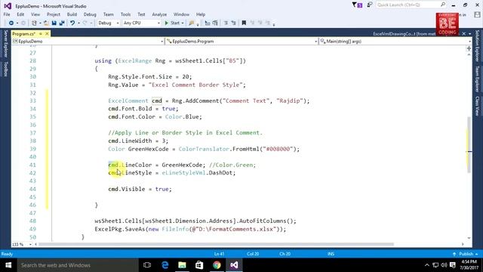Toggle a bookmark with the toolbar icon
The image size is (483, 272).
(244, 23)
